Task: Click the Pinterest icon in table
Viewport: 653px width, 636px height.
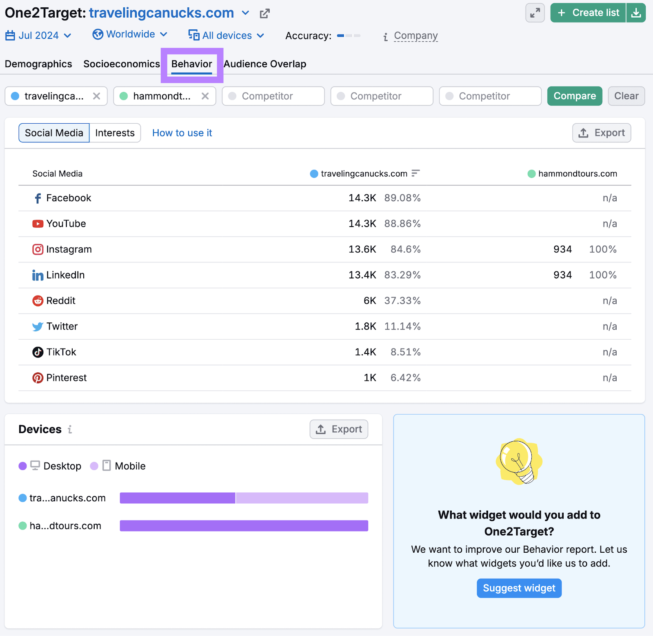Action: pyautogui.click(x=38, y=378)
